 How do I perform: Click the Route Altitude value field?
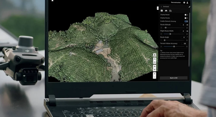click(x=183, y=25)
